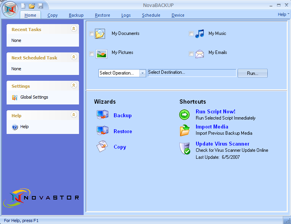Check the My Pictures checkbox
The height and width of the screenshot is (224, 291).
pyautogui.click(x=91, y=54)
